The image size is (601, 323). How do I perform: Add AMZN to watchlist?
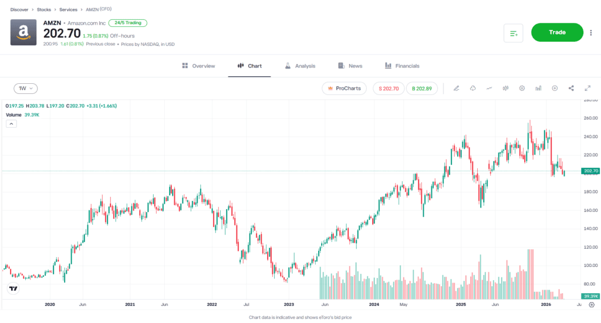click(x=513, y=33)
